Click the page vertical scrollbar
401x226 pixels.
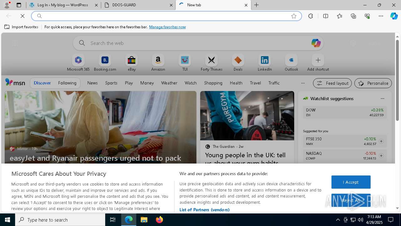point(397,80)
